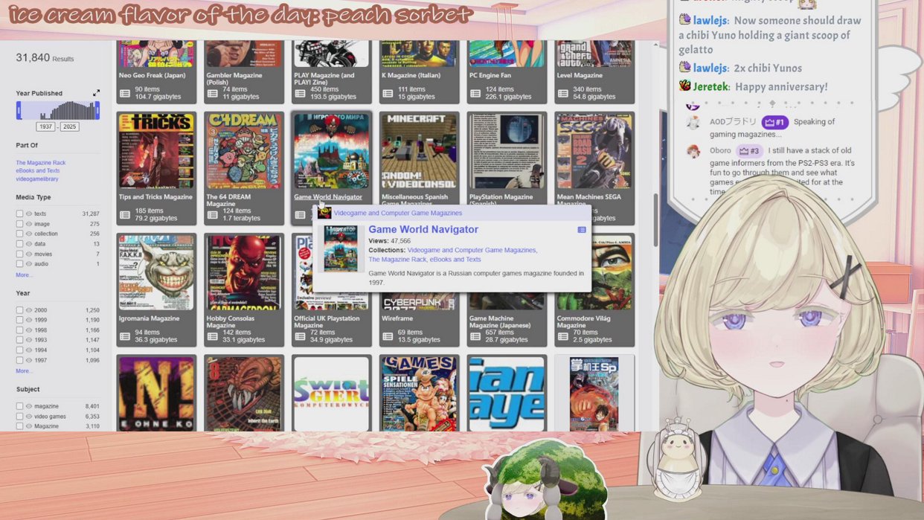
Task: Click the 1937 start year field
Action: [x=46, y=127]
